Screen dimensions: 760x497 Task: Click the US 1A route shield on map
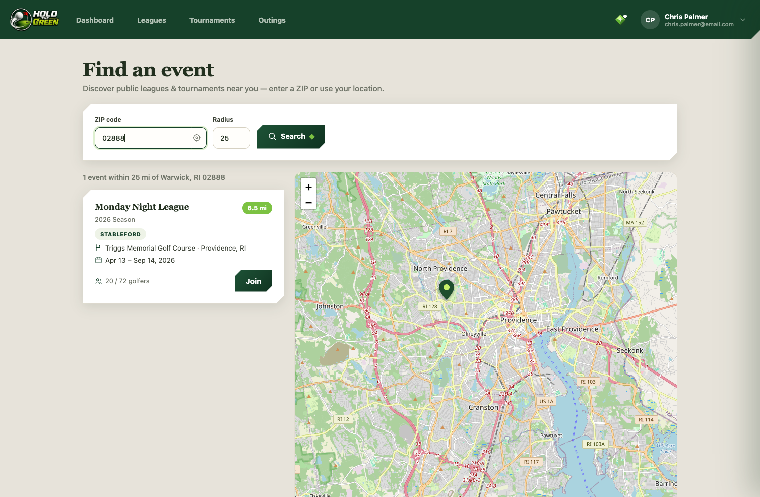point(546,401)
